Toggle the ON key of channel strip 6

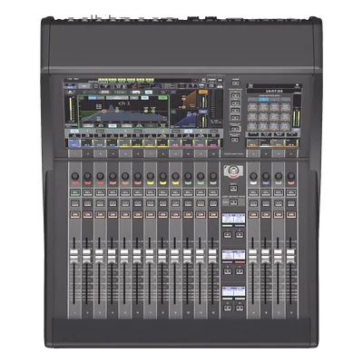pyautogui.click(x=138, y=214)
